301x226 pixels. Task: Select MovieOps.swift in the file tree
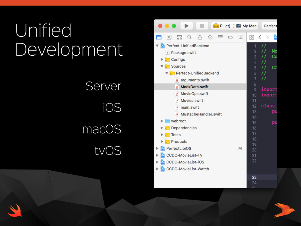(x=194, y=94)
